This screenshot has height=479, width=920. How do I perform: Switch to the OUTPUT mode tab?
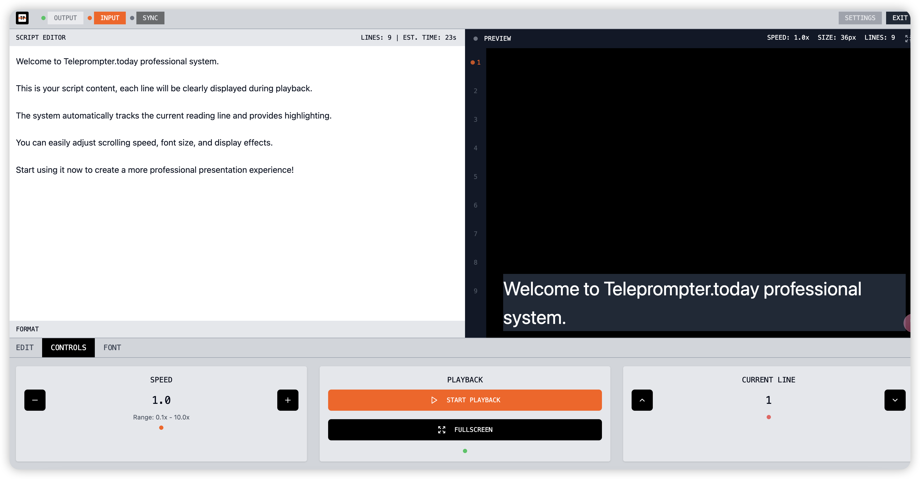(x=65, y=18)
